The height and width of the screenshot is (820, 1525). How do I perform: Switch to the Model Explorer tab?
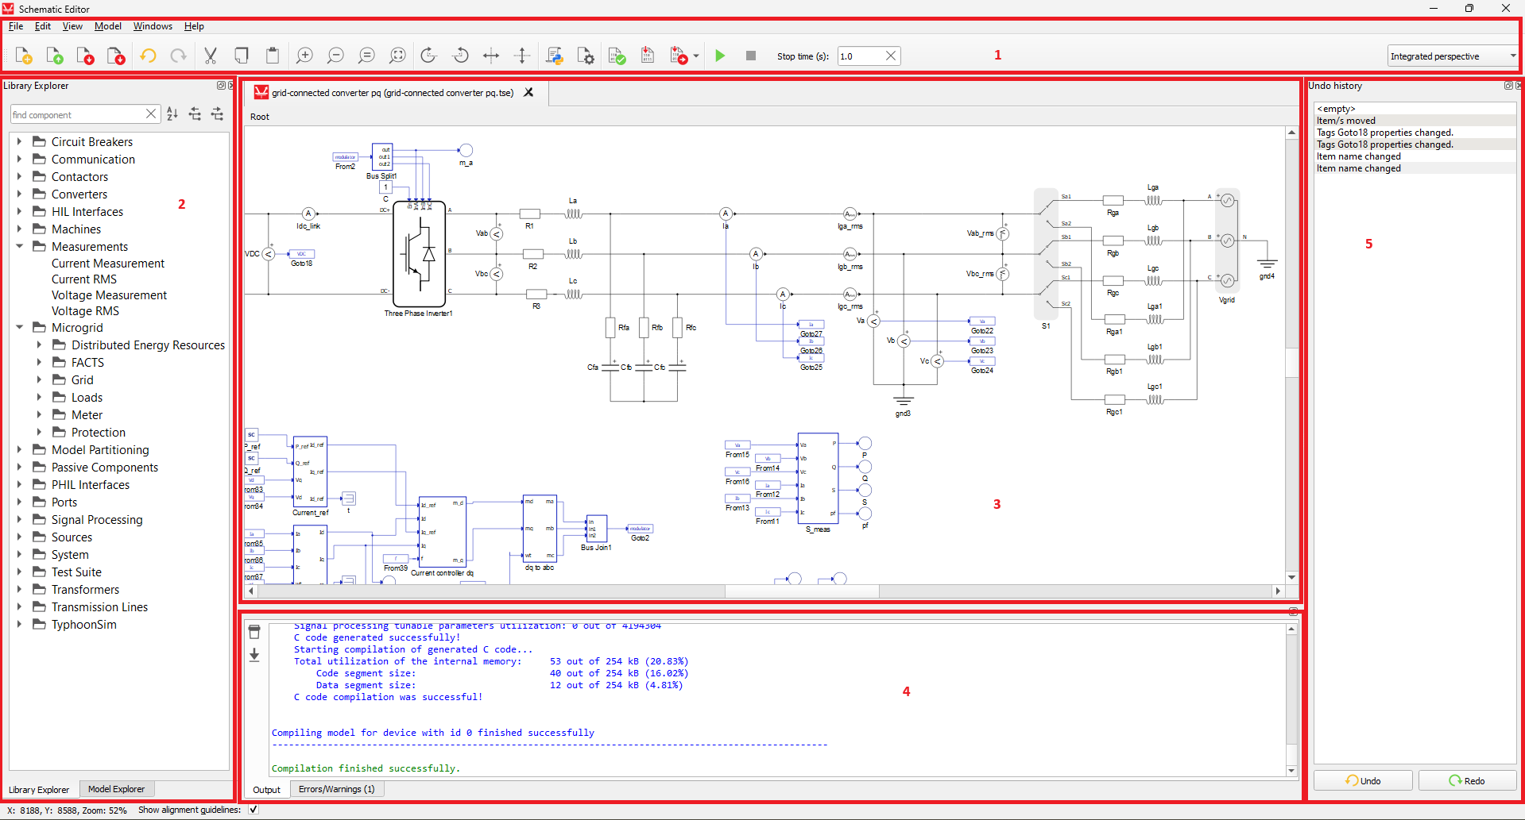pos(116,789)
